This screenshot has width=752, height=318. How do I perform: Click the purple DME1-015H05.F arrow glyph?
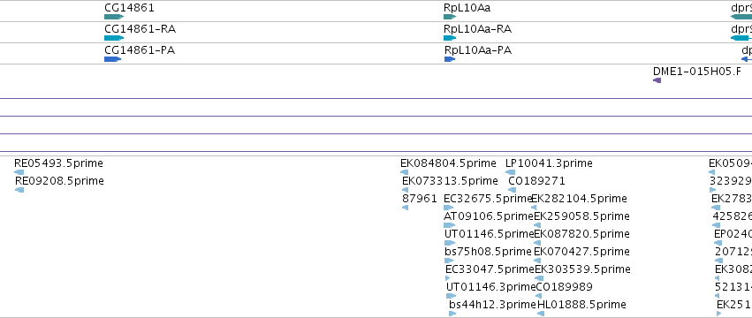coord(657,80)
